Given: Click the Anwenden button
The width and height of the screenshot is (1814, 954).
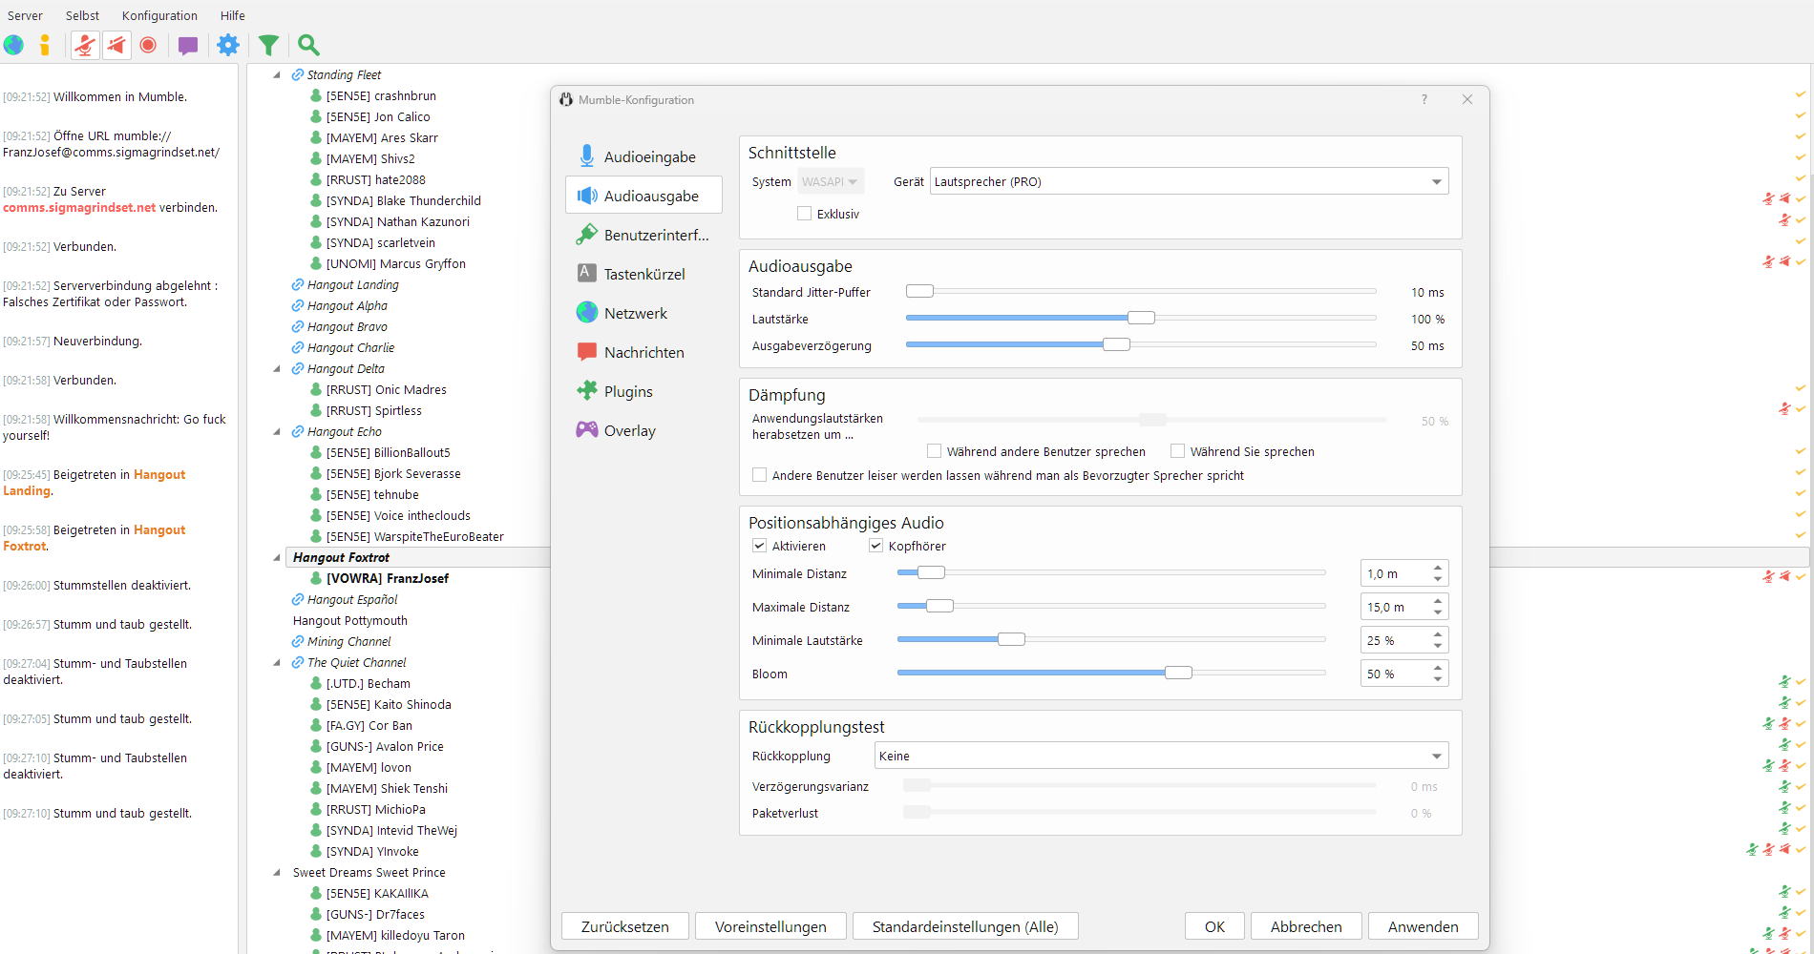Looking at the screenshot, I should (1423, 926).
